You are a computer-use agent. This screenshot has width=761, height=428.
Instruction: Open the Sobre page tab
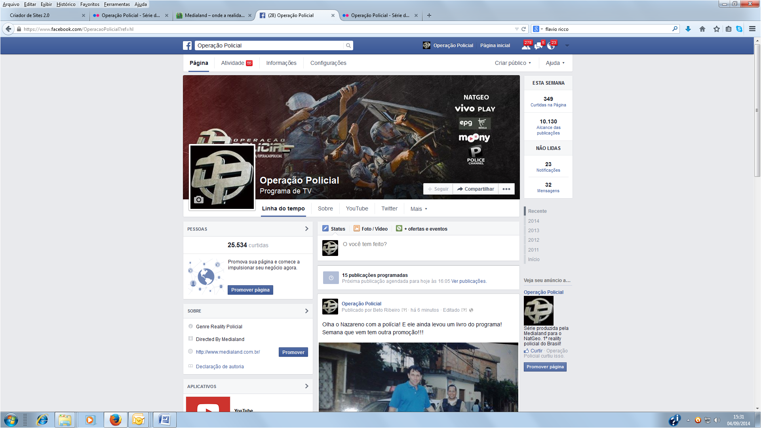click(325, 208)
